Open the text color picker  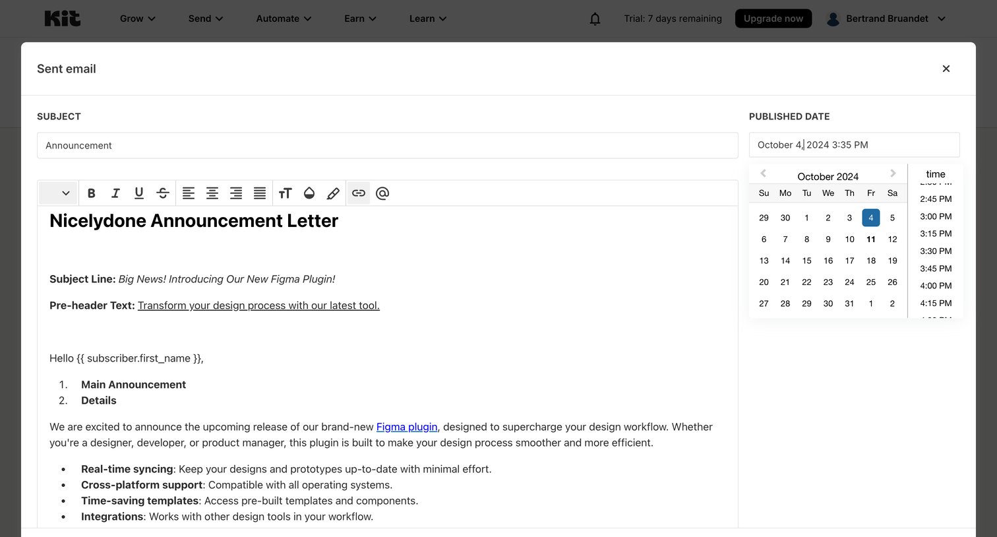click(309, 193)
